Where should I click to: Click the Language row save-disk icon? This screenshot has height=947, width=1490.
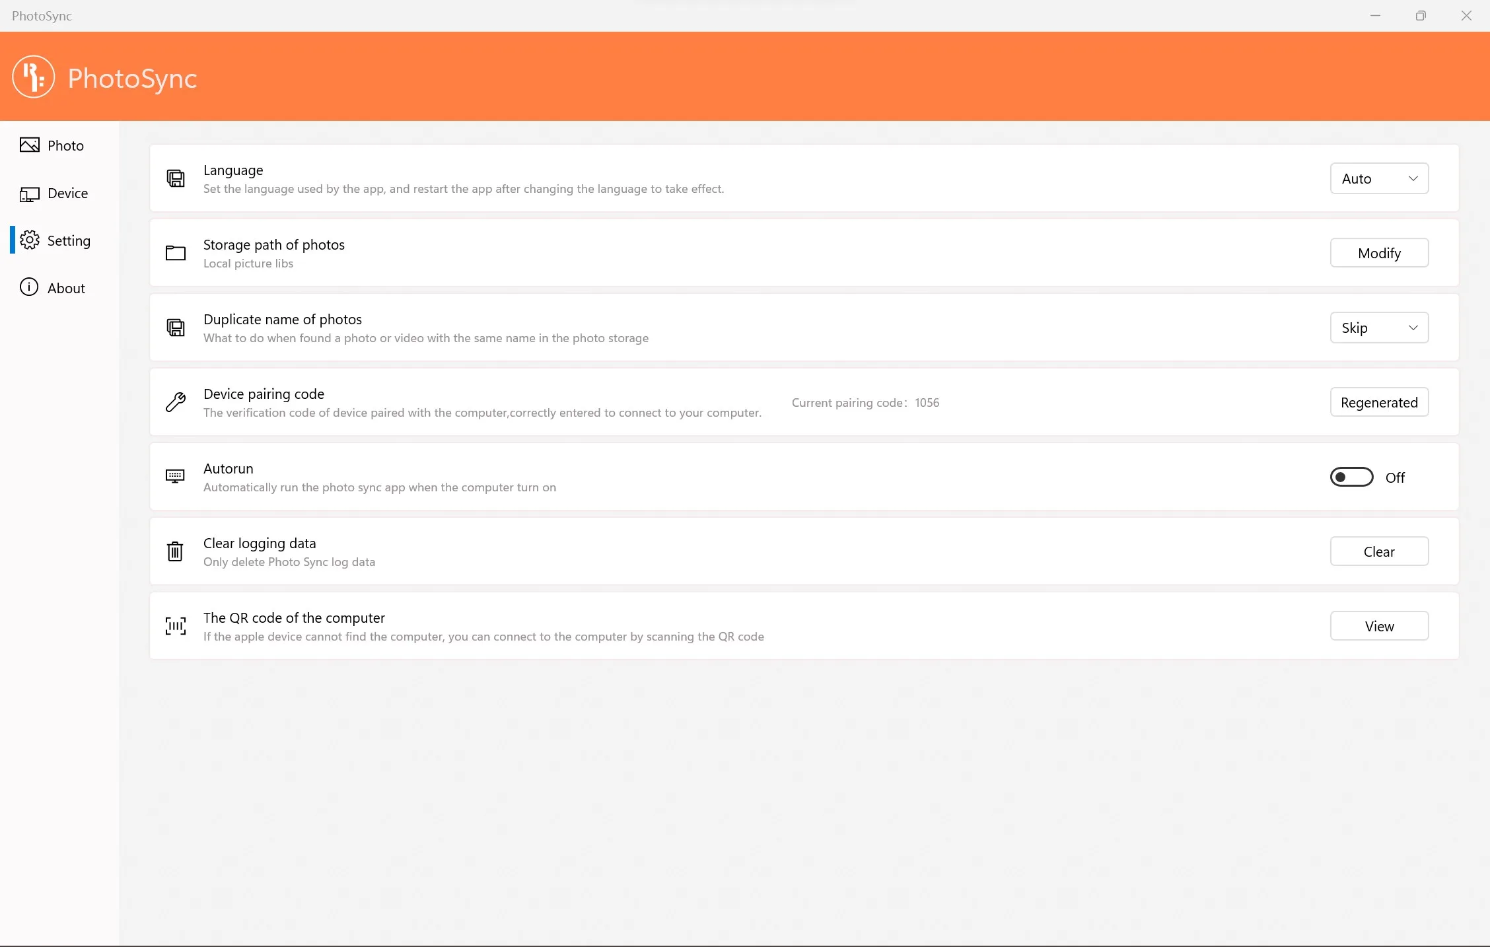176,178
